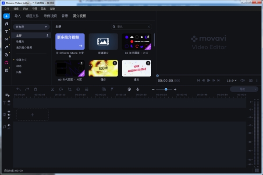Click the microphone voice-over icon

(138, 89)
